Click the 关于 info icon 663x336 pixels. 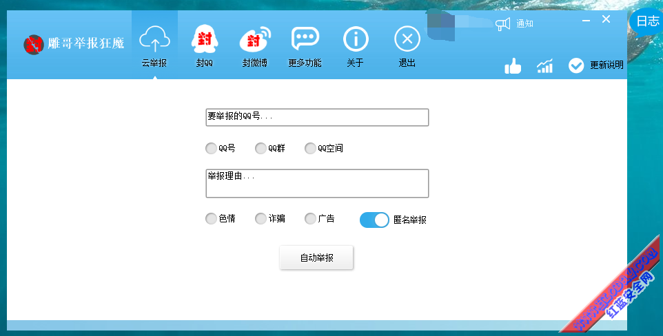[x=356, y=39]
